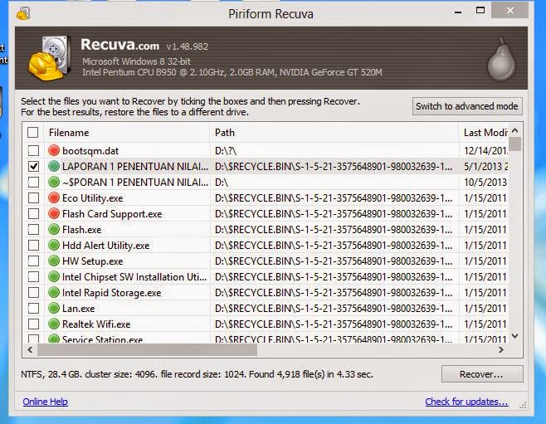Image resolution: width=546 pixels, height=424 pixels.
Task: Select the Eco Utility.exe filename
Action: pyautogui.click(x=92, y=198)
